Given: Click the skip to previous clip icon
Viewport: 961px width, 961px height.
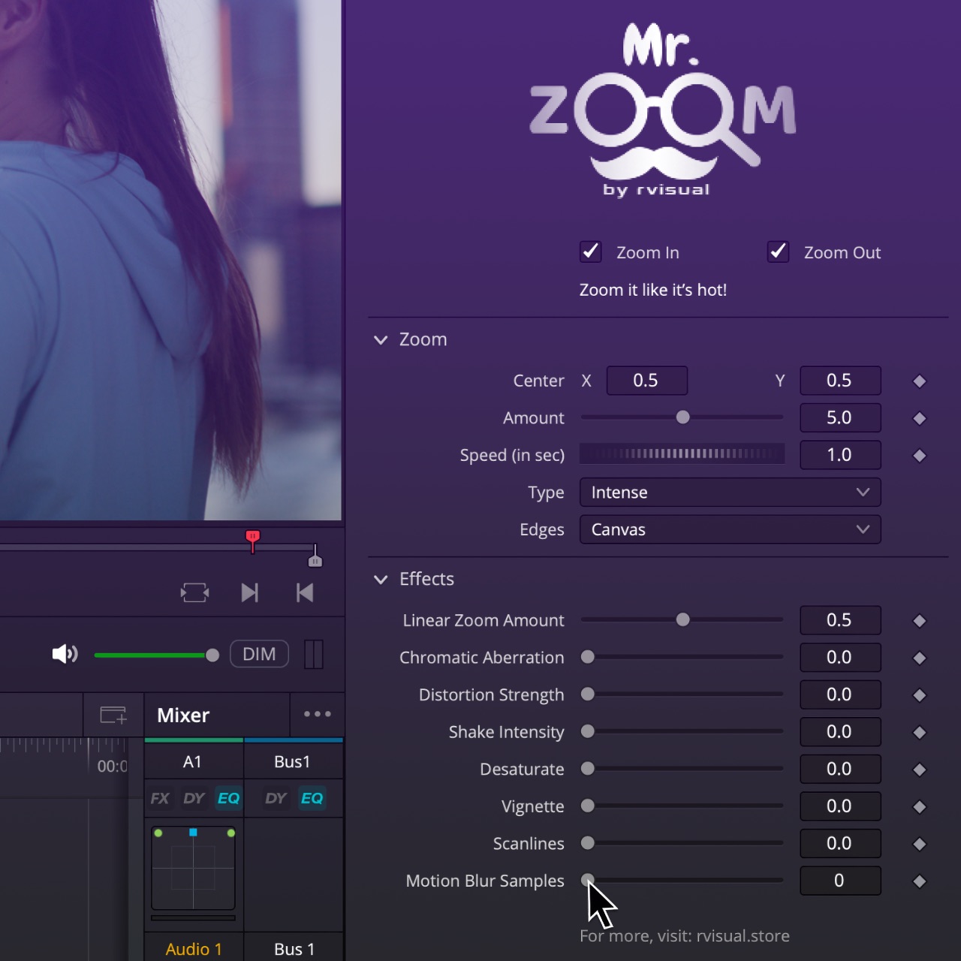Looking at the screenshot, I should pyautogui.click(x=305, y=593).
